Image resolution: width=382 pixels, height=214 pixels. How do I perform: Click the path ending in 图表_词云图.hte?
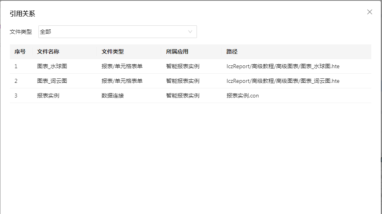tap(283, 81)
